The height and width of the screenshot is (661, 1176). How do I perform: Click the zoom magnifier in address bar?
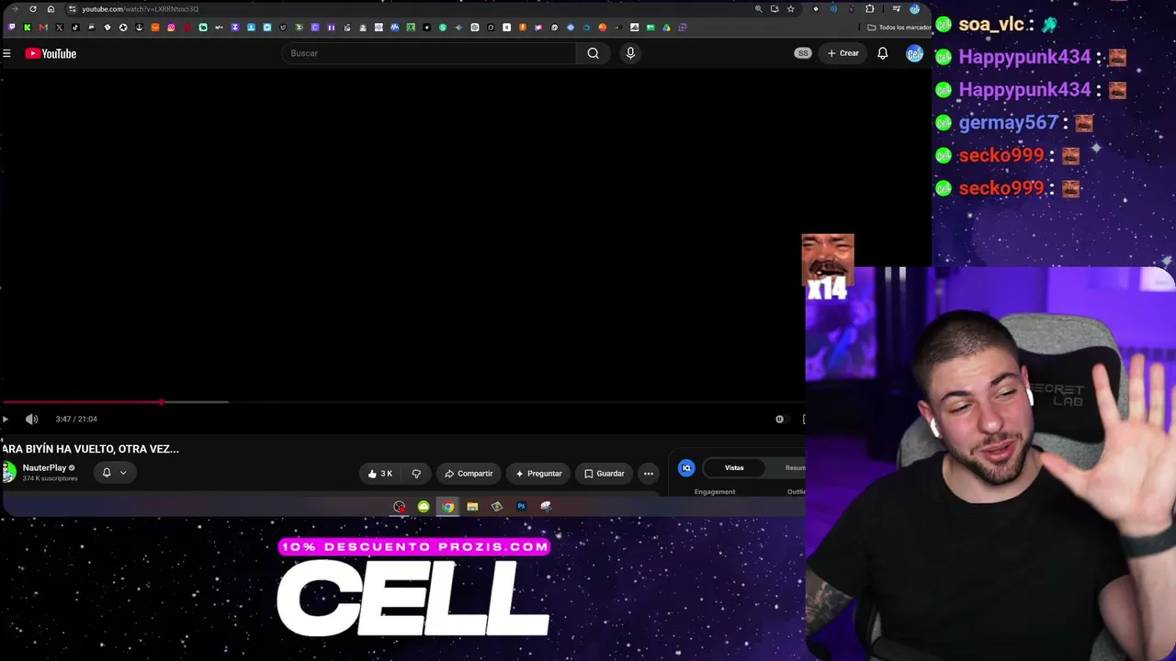[x=758, y=9]
